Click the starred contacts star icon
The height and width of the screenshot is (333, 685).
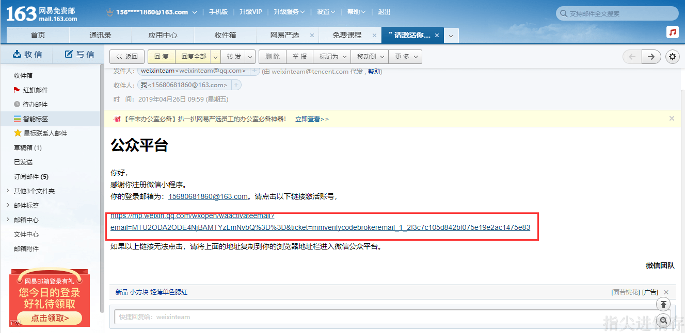pyautogui.click(x=18, y=133)
